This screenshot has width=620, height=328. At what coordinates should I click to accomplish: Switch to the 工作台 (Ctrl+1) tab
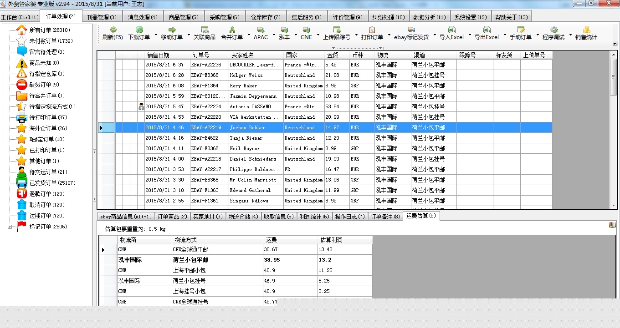tap(20, 17)
